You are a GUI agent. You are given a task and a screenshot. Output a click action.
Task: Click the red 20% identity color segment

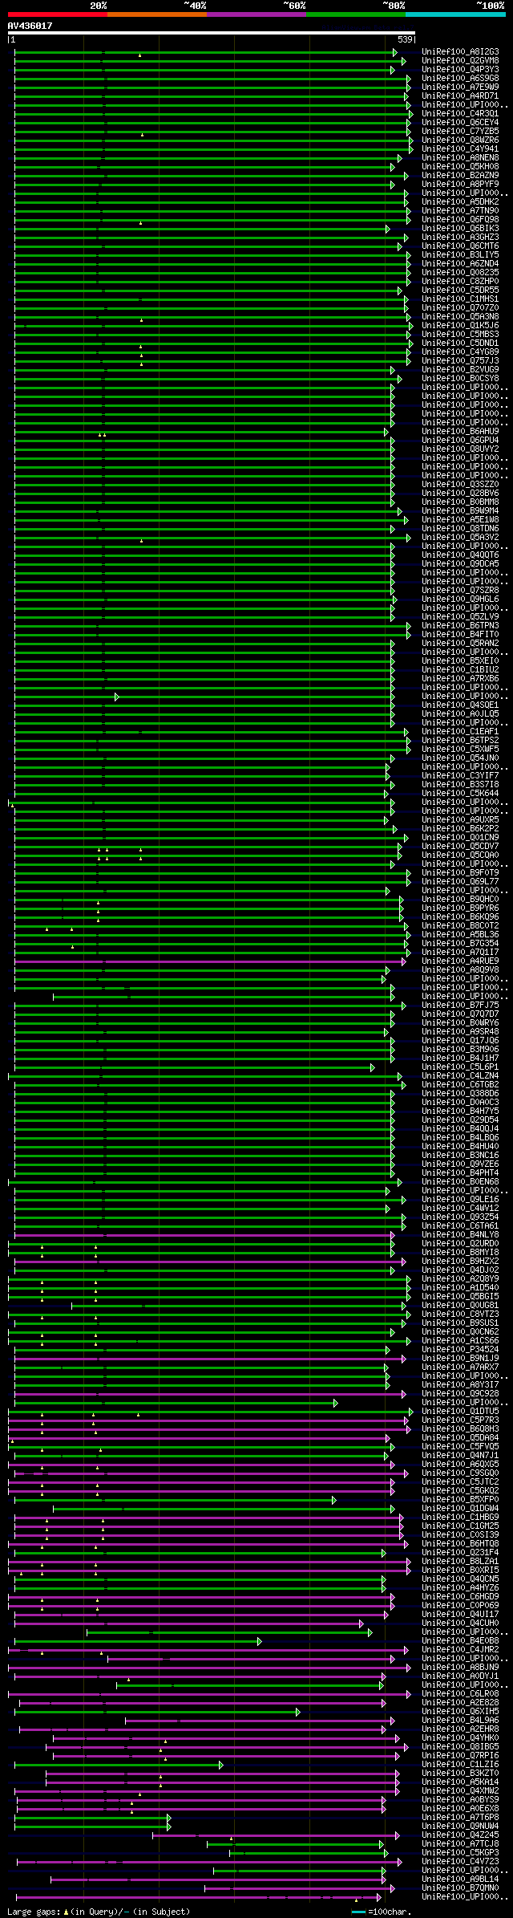[x=58, y=14]
